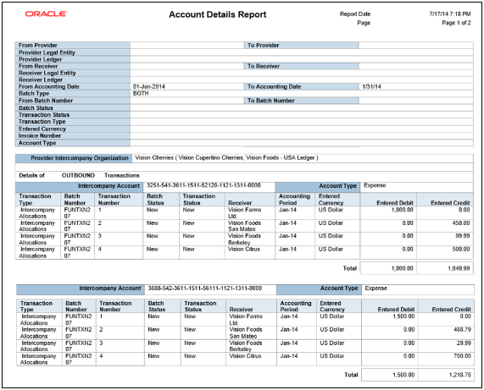This screenshot has width=484, height=390.
Task: Select the From Receiver label
Action: pyautogui.click(x=38, y=66)
